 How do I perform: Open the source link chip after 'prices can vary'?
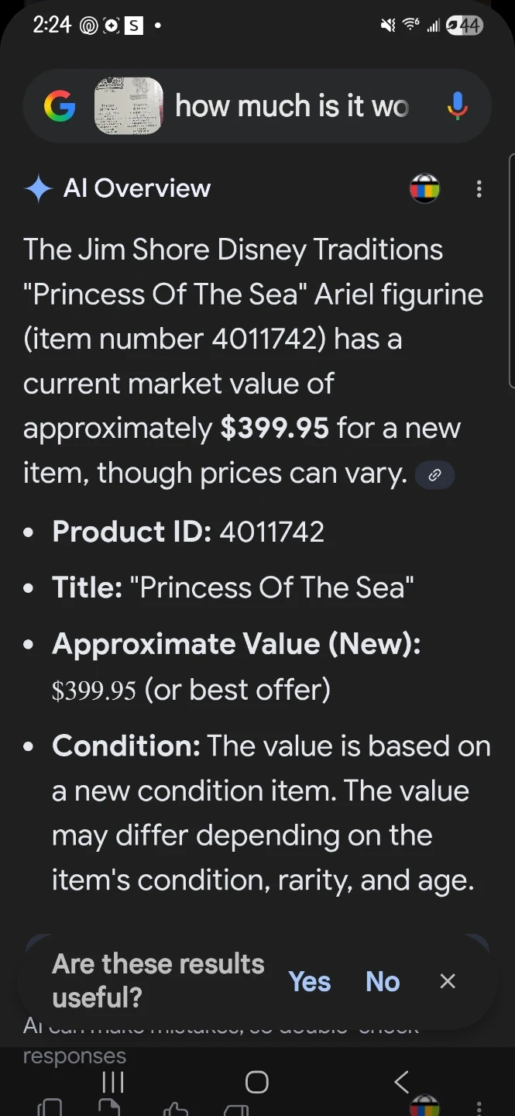434,475
